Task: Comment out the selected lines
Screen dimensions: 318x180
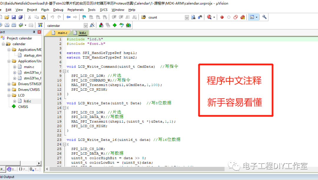Action: coord(128,17)
